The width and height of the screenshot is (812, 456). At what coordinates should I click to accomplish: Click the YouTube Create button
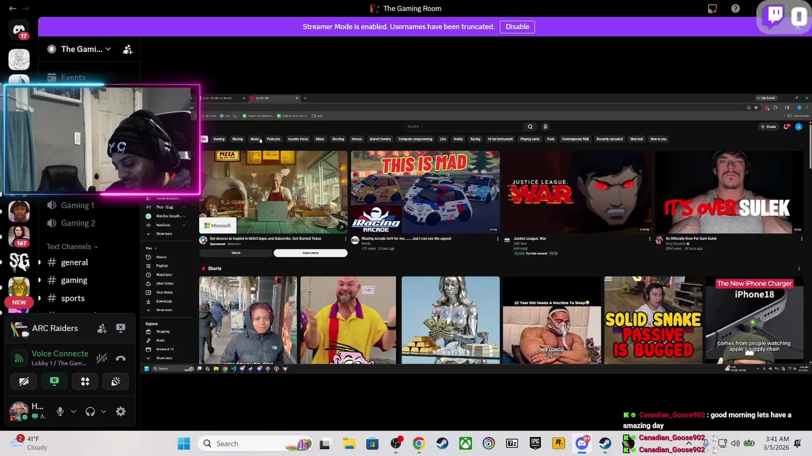tap(768, 127)
